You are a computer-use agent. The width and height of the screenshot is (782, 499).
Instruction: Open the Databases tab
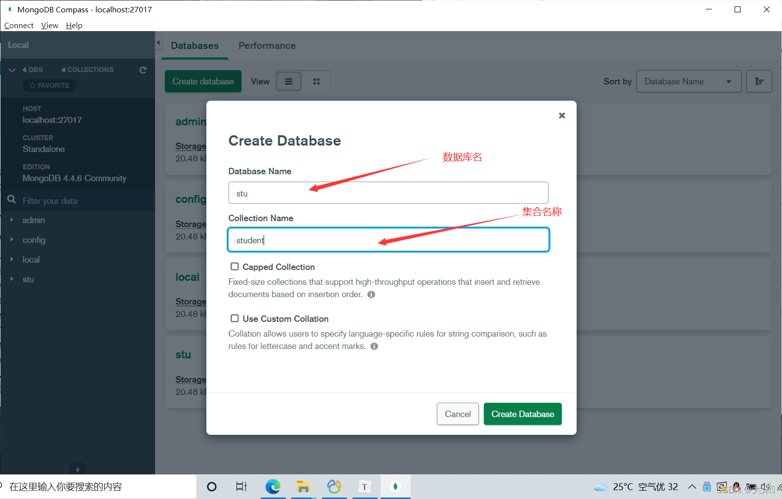(x=195, y=45)
